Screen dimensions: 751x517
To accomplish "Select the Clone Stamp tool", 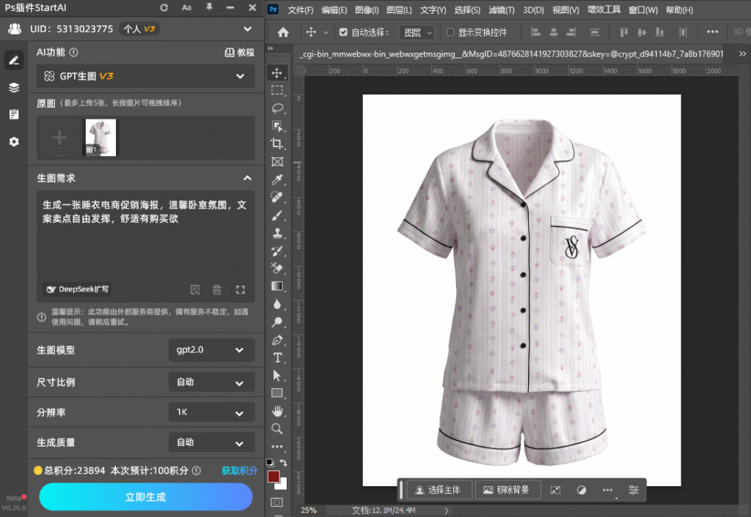I will [x=276, y=233].
